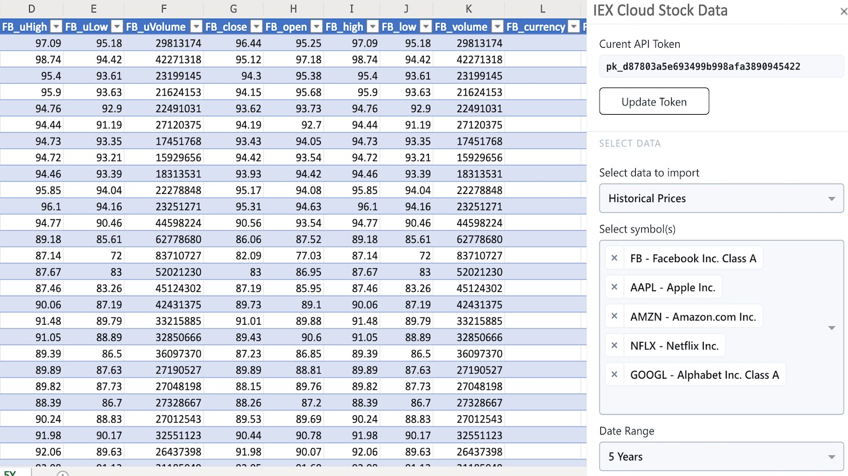Remove the NFLX - Netflix Inc. symbol

[x=615, y=346]
